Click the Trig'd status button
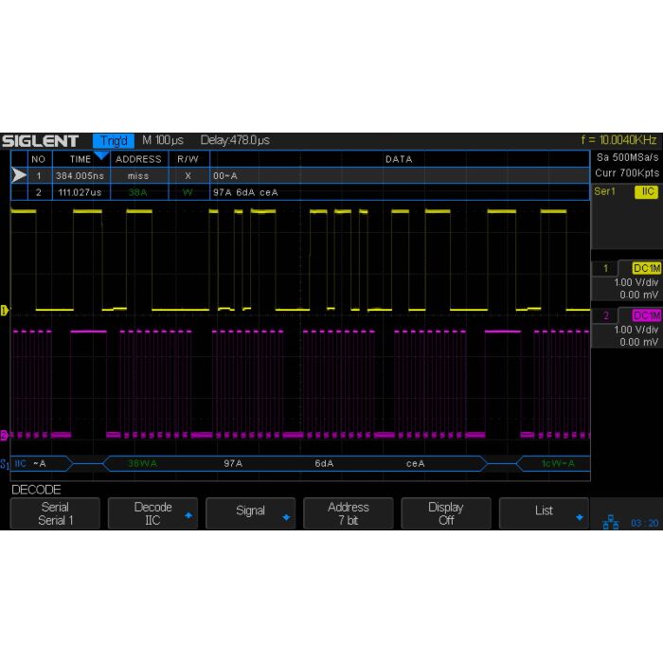Screen dimensions: 663x663 tap(114, 140)
